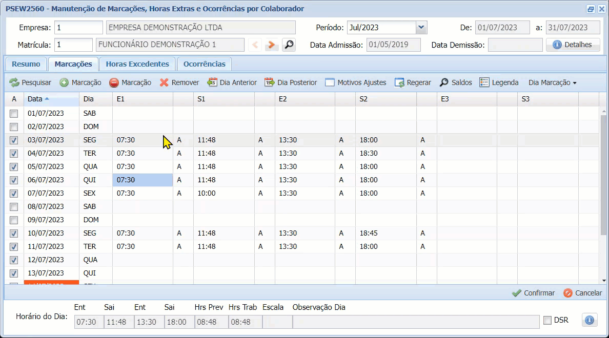609x338 pixels.
Task: Add a marcação with the green plus icon
Action: point(64,82)
